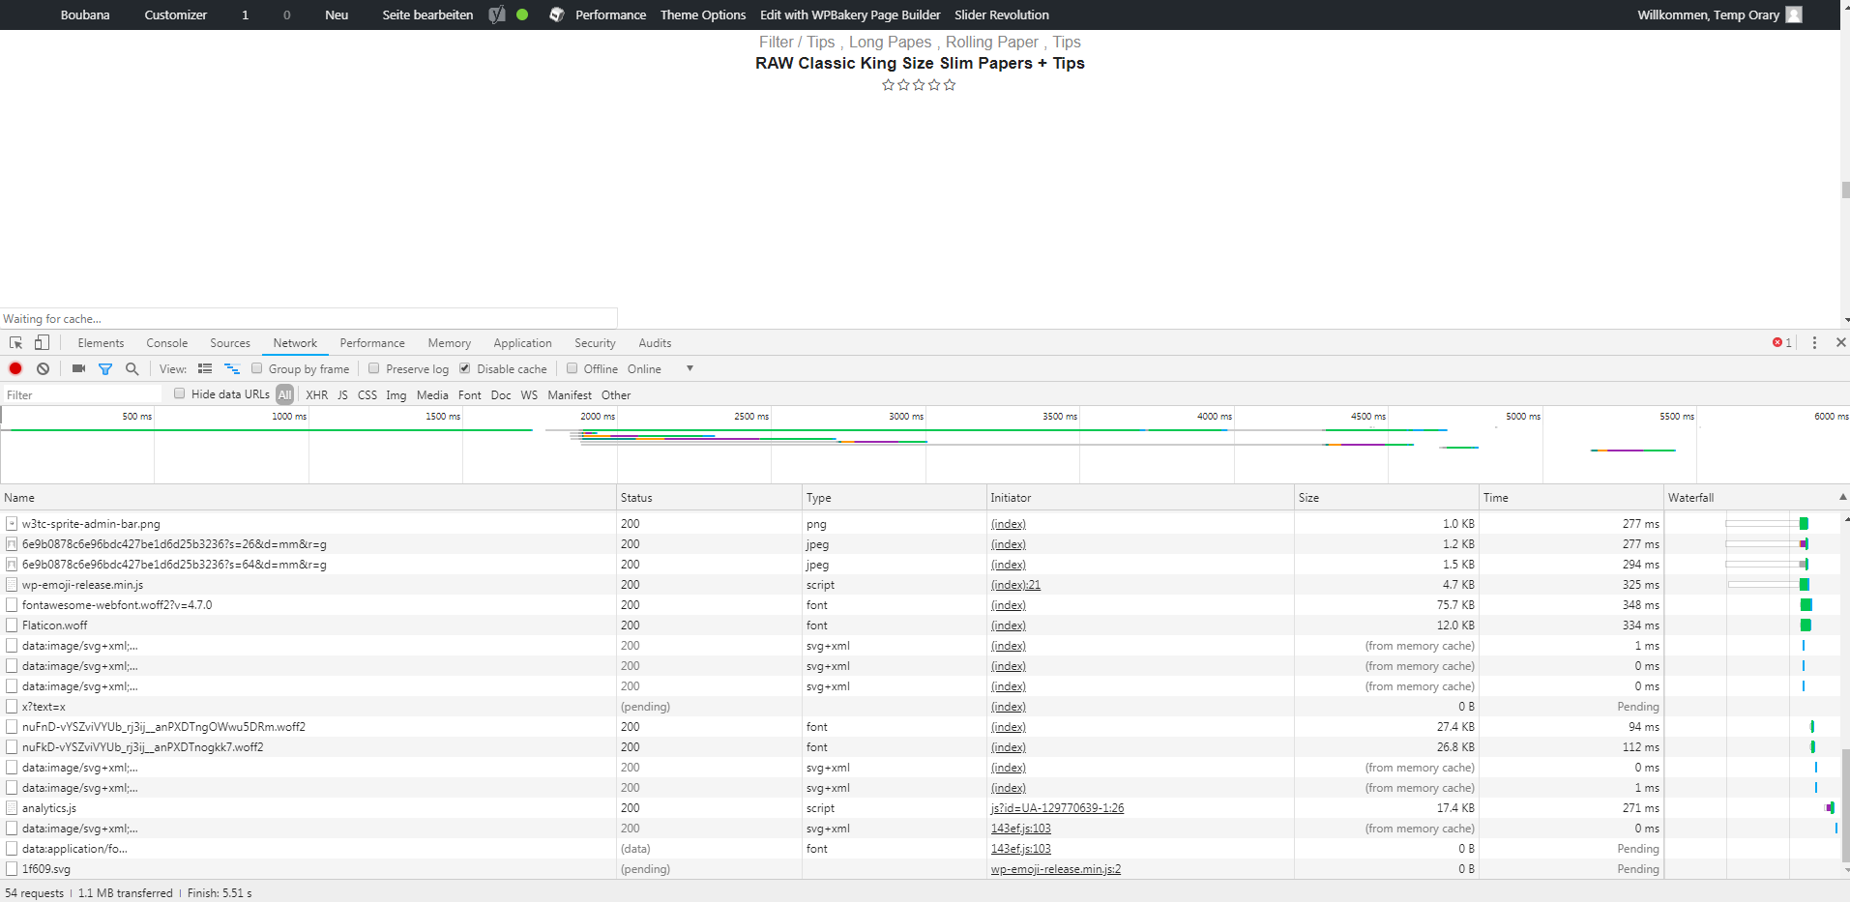Enable the Preserve log checkbox

tap(373, 368)
